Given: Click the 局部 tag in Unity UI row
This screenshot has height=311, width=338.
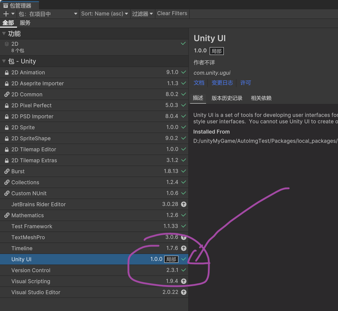Looking at the screenshot, I should pyautogui.click(x=171, y=259).
